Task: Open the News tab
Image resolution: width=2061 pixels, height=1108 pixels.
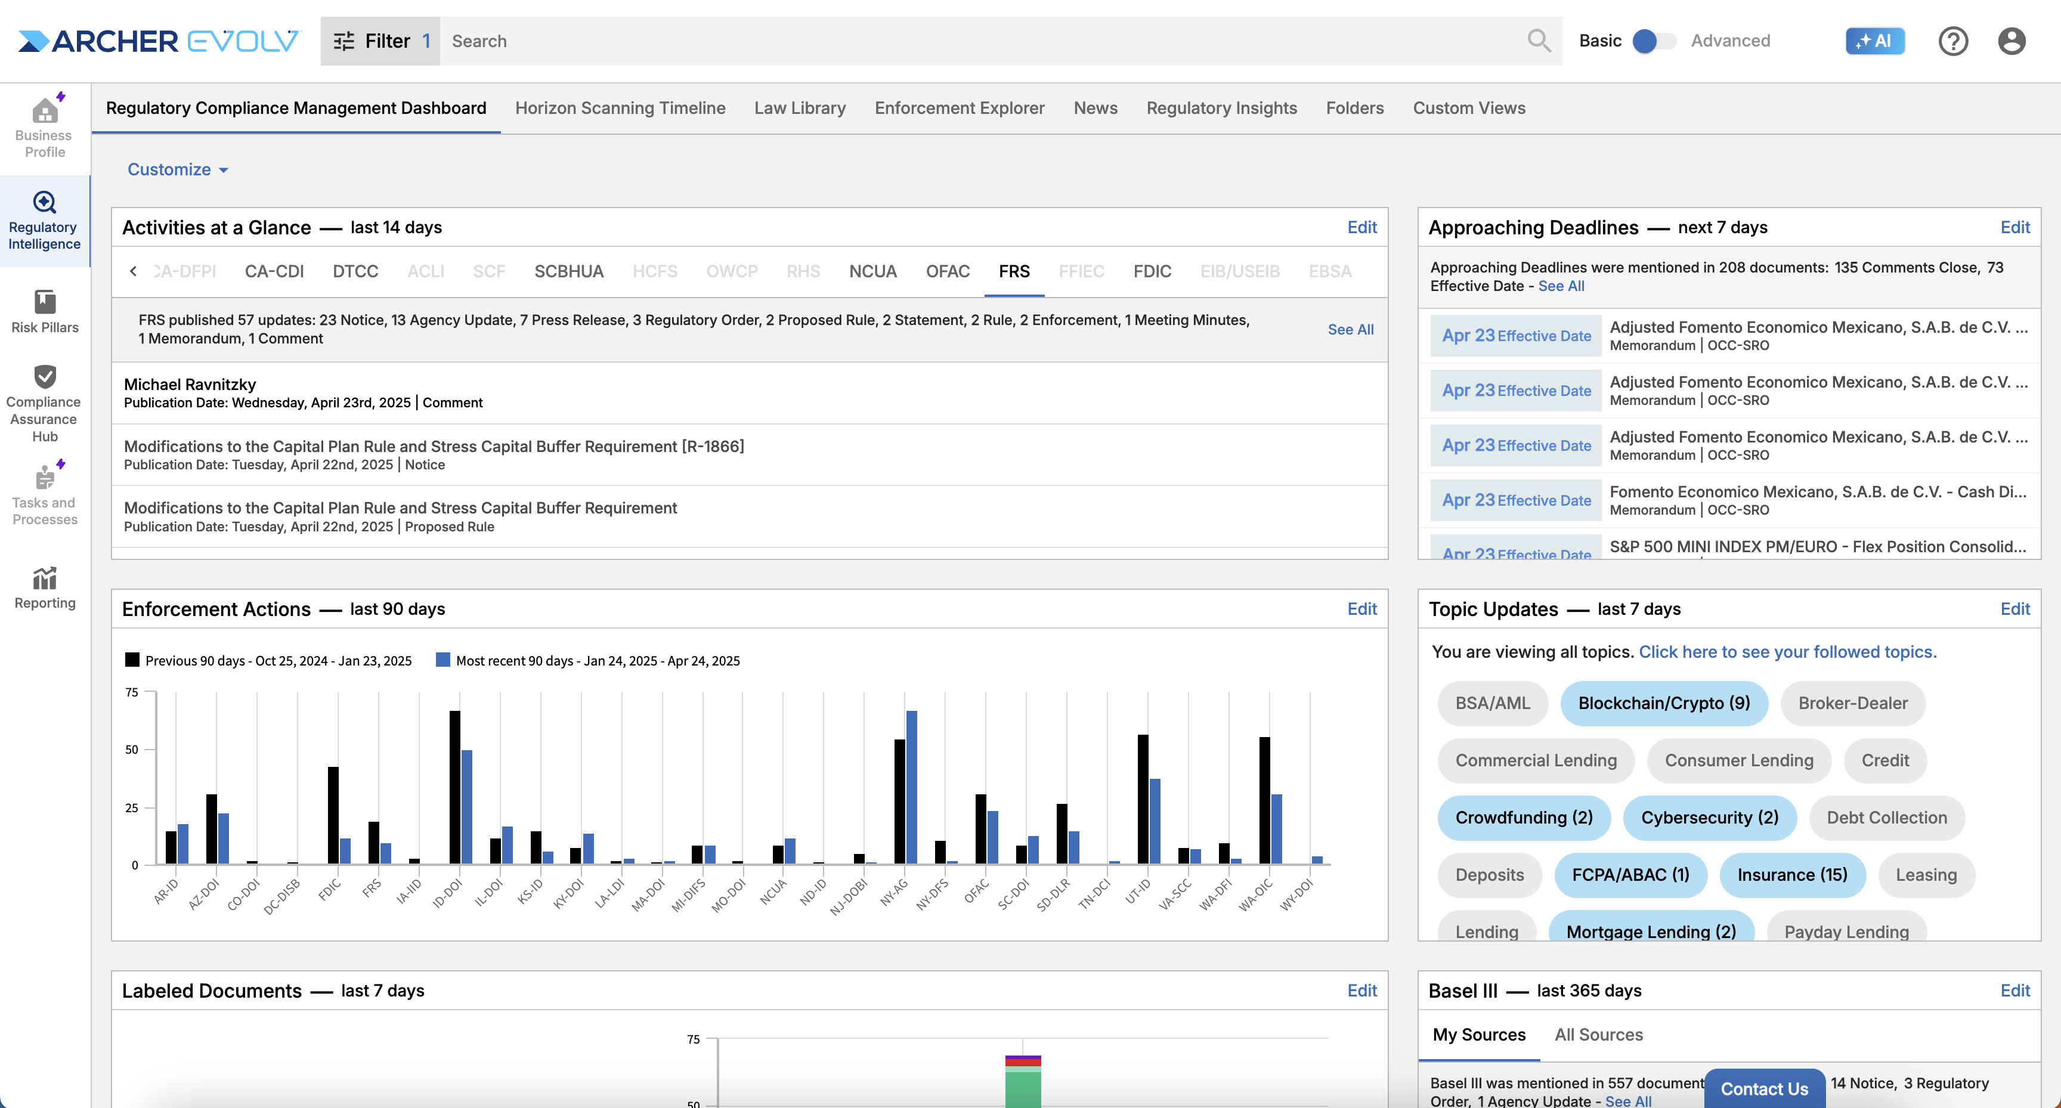Action: click(x=1096, y=108)
